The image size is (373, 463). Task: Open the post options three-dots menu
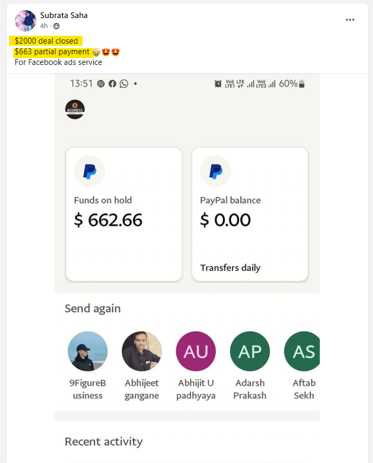click(x=350, y=20)
